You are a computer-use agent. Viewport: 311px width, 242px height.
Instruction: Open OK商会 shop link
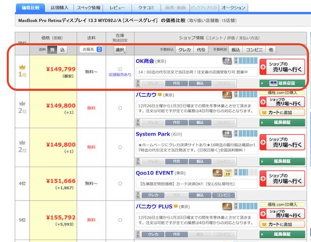[x=145, y=61]
